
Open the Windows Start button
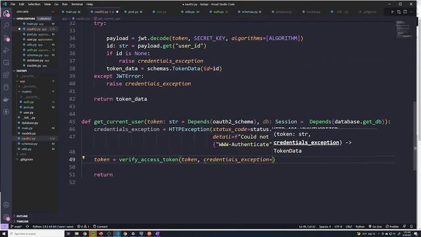(x=4, y=234)
